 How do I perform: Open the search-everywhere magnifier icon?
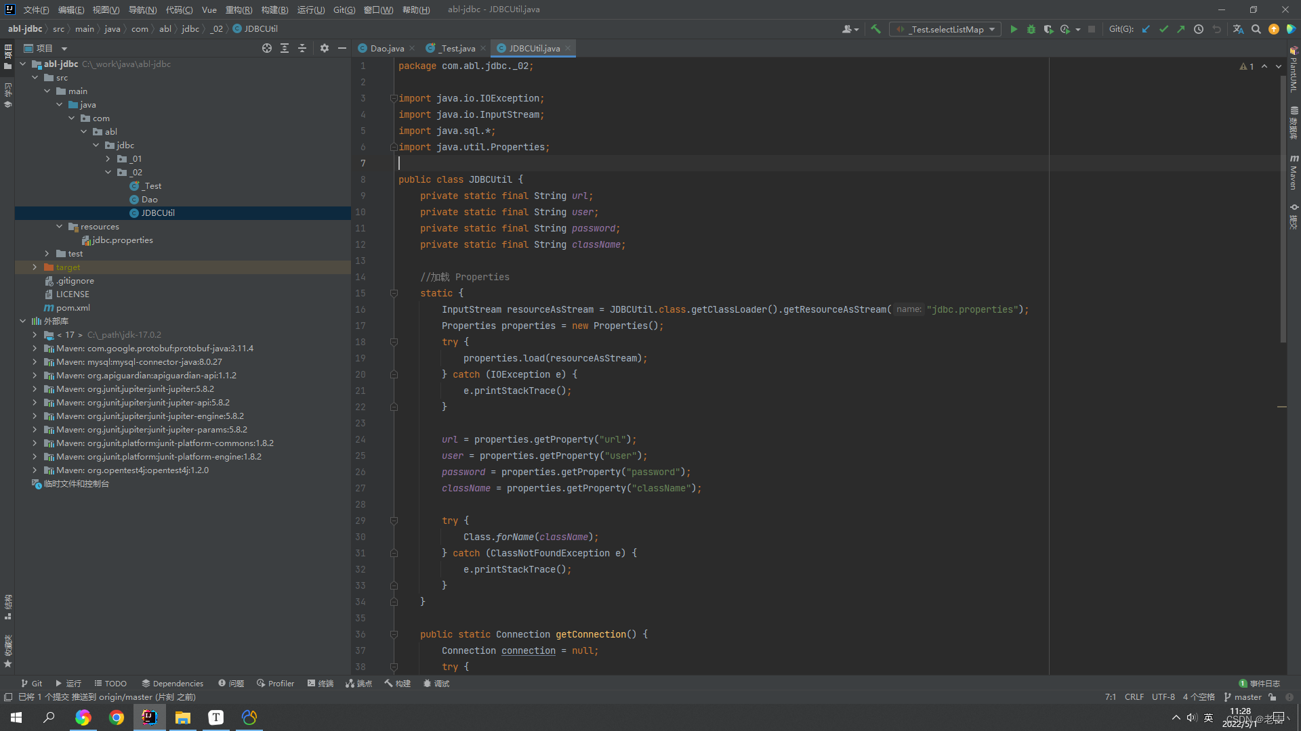click(x=1256, y=29)
